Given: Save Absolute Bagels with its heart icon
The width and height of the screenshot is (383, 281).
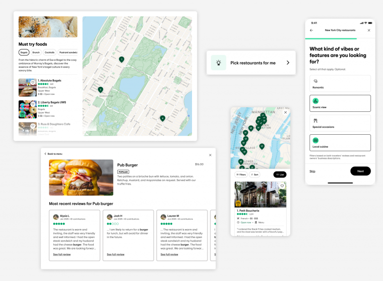Looking at the screenshot, I should click(33, 82).
